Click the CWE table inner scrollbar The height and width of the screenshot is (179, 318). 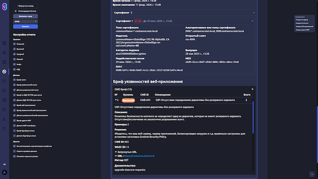point(253,117)
